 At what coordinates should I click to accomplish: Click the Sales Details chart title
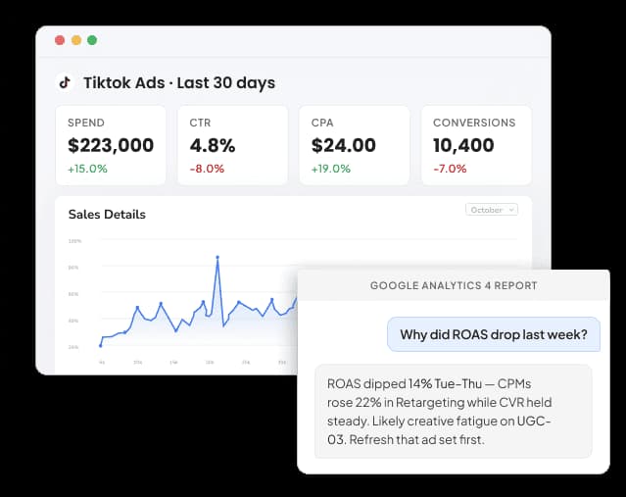[107, 215]
